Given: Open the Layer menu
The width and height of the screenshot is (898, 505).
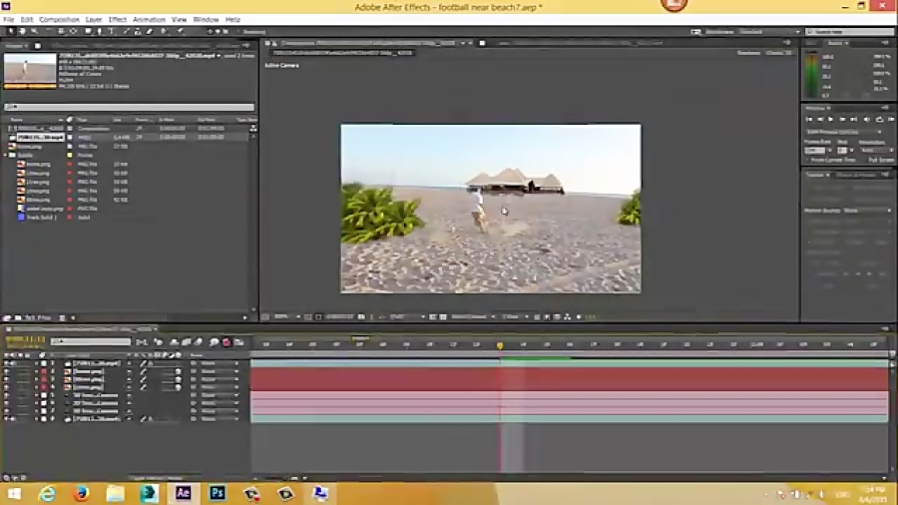Looking at the screenshot, I should click(x=94, y=20).
